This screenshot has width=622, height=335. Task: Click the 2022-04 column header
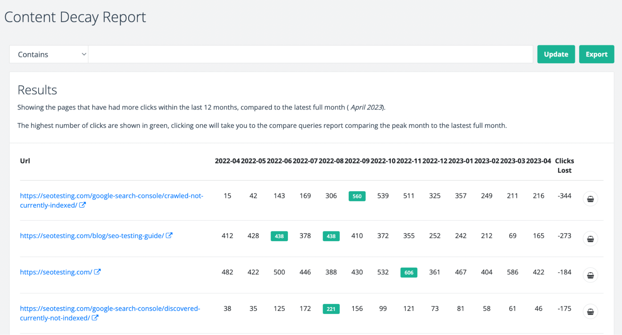[227, 161]
